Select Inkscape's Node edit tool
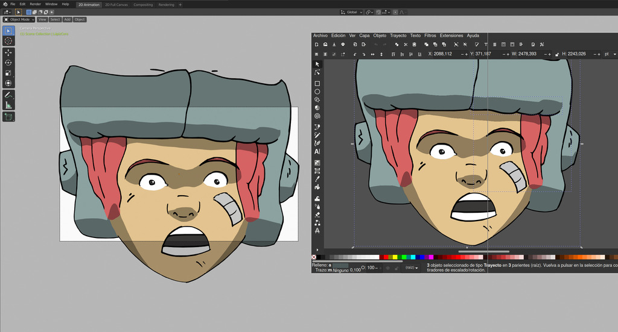Image resolution: width=618 pixels, height=332 pixels. click(x=317, y=72)
